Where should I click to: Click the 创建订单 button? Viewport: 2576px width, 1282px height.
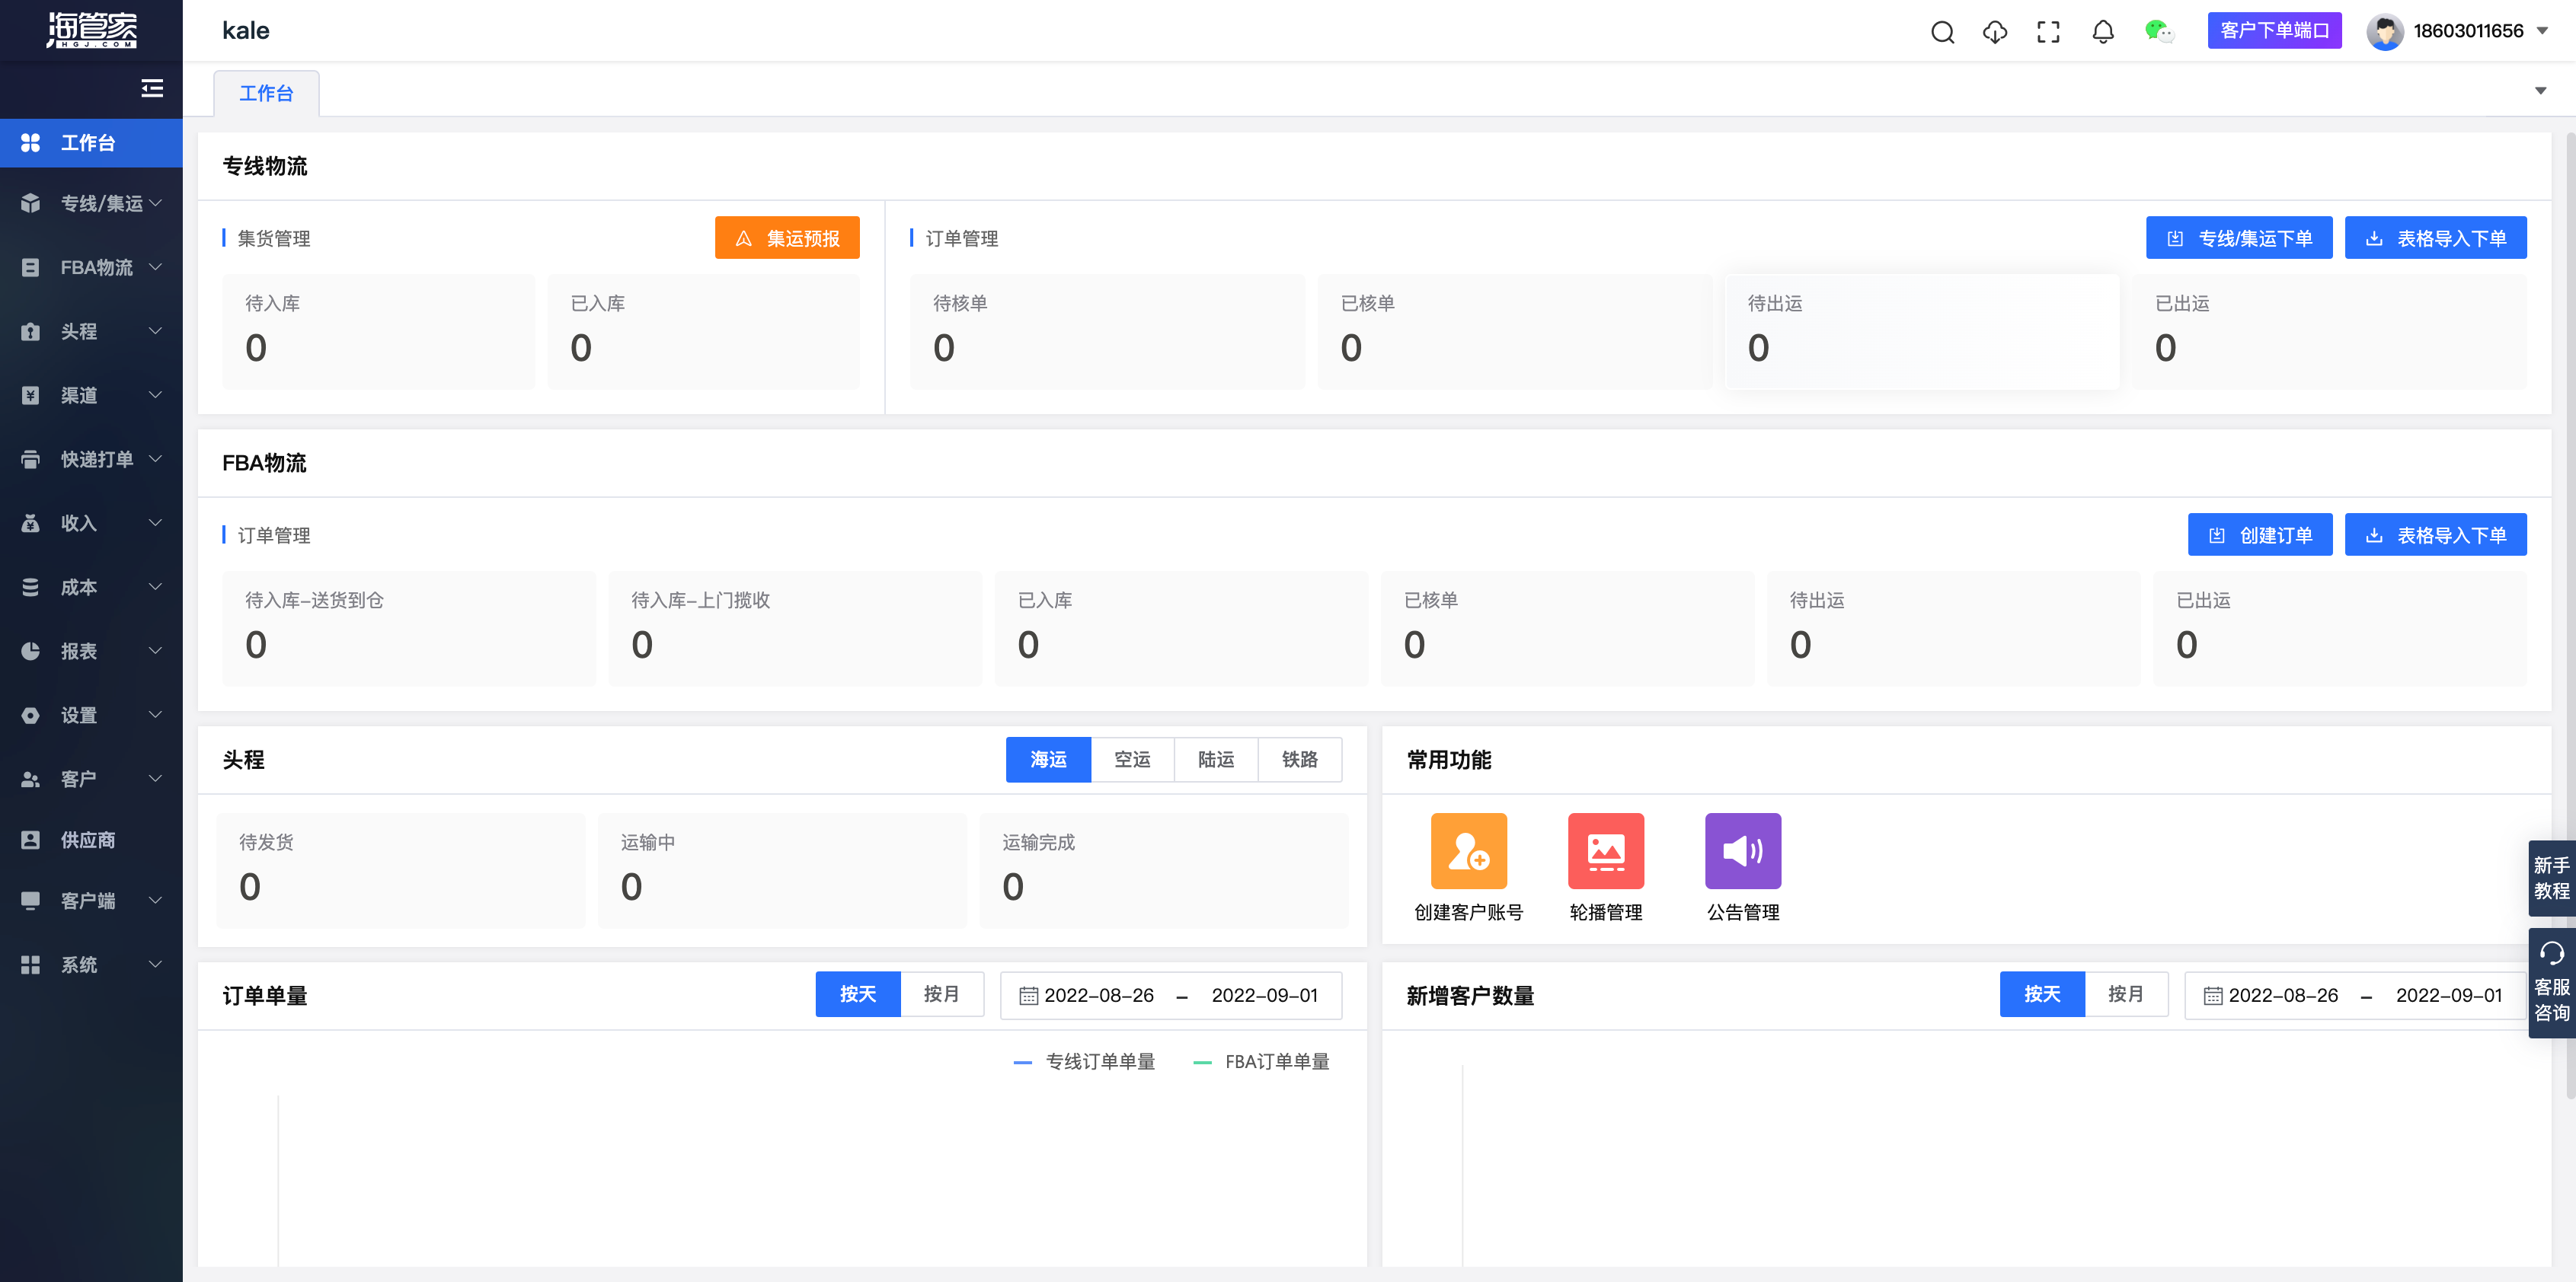coord(2260,534)
